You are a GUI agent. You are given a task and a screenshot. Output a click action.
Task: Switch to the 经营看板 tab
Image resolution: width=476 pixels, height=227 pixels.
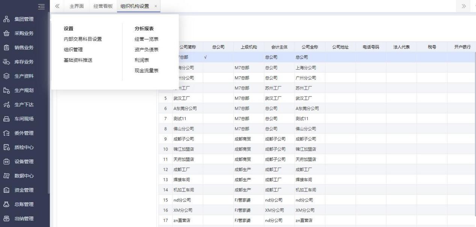coord(103,6)
